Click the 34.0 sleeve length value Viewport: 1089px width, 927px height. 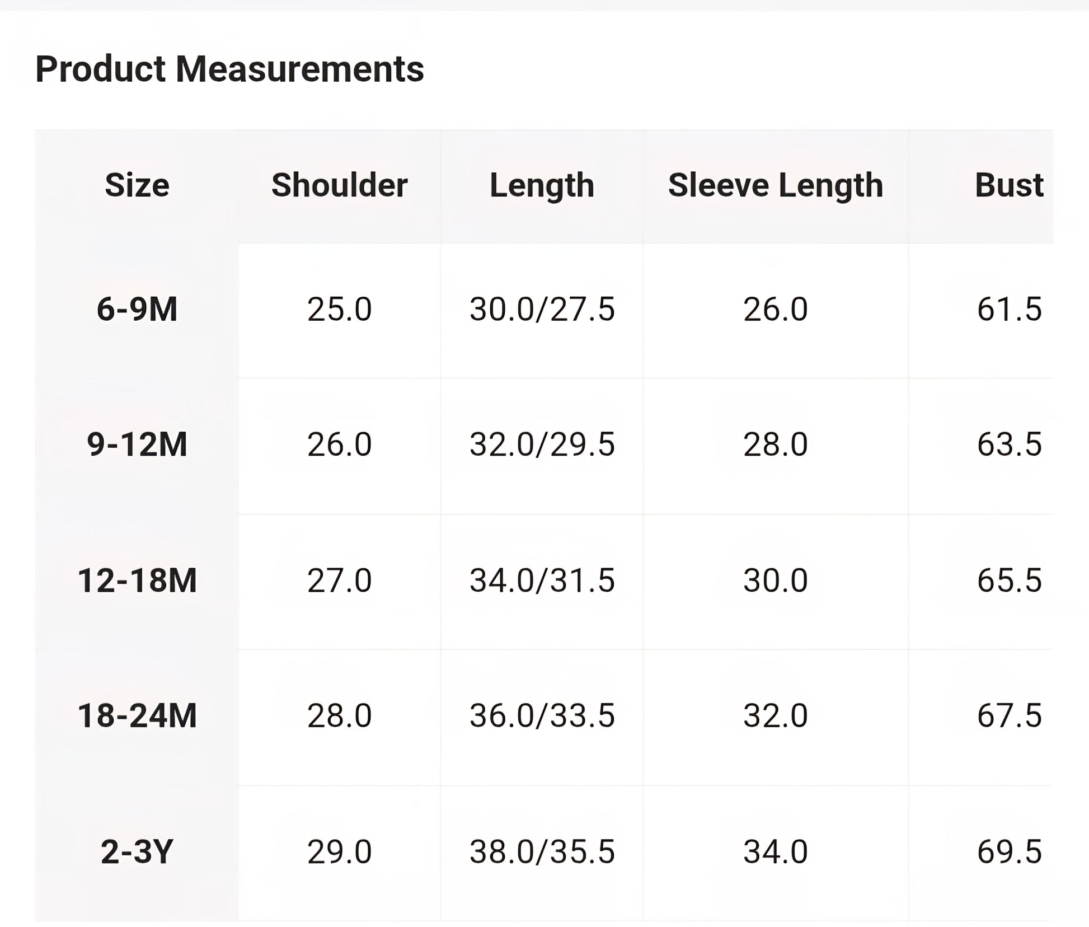[776, 851]
